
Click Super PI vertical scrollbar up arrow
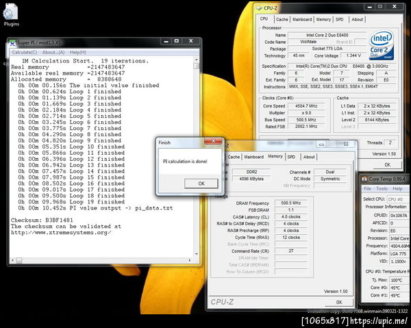pos(196,60)
